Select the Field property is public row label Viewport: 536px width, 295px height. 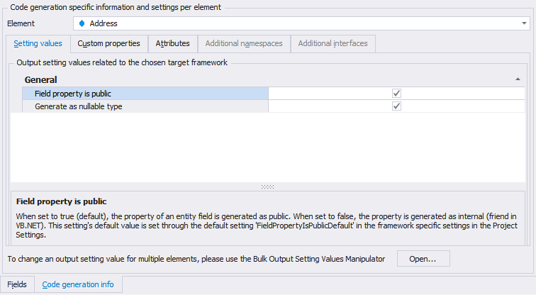[x=73, y=94]
